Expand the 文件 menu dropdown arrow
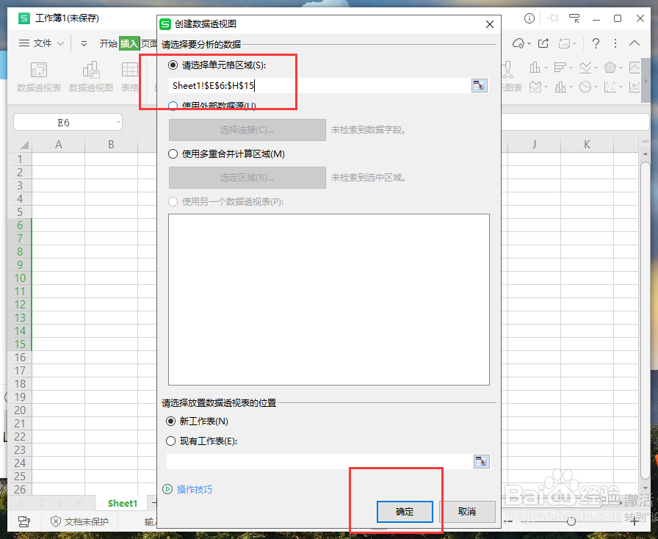Image resolution: width=658 pixels, height=539 pixels. click(60, 43)
